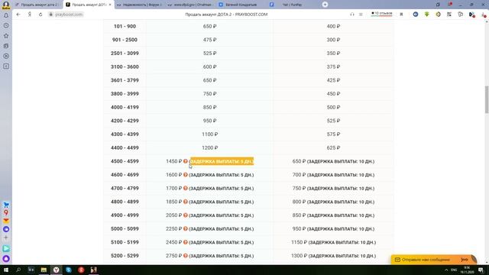489x275 pixels.
Task: Click the '1150 ₽' price cell
Action: (299, 242)
